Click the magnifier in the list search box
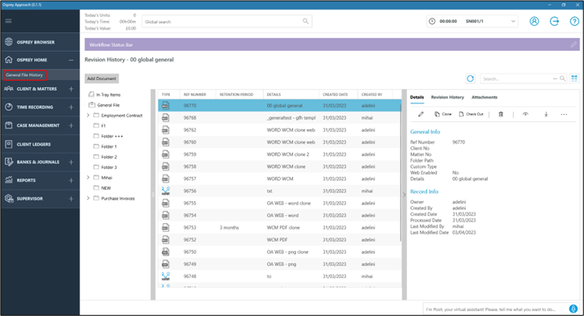 tap(562, 78)
